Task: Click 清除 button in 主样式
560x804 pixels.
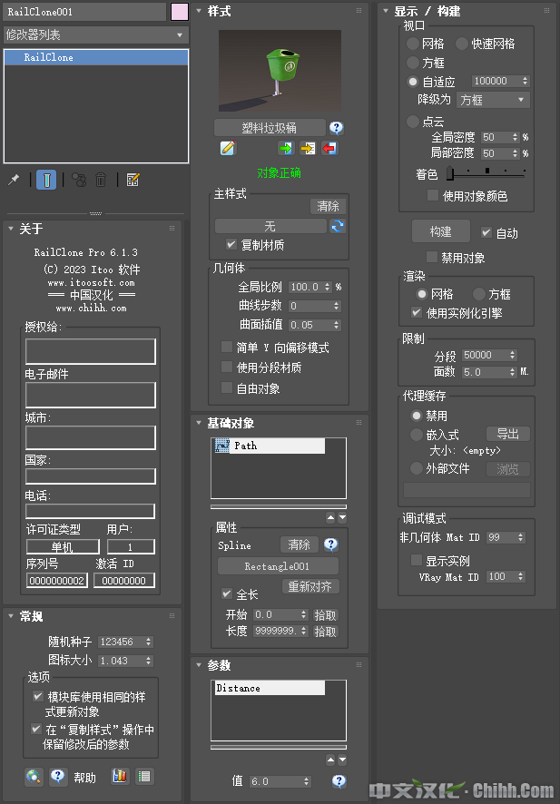Action: coord(328,206)
